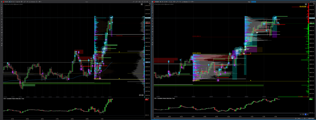Switch to Chart tab in right window
Screen dimensions: 316x120
click(x=249, y=2)
